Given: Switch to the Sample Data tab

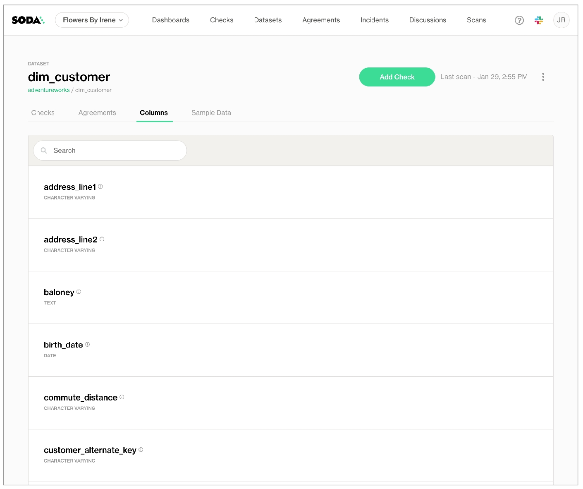Looking at the screenshot, I should point(211,113).
